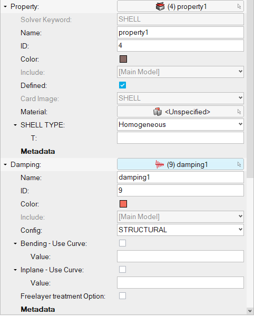The height and width of the screenshot is (316, 254).
Task: Click the property1 entity icon
Action: (160, 7)
